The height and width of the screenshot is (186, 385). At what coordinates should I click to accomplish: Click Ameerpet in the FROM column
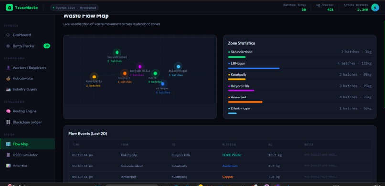click(x=128, y=177)
